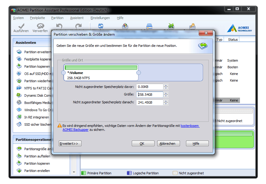Screen dimensions: 266x184
Task: Increase the Größe value with up arrow
Action: pos(166,93)
